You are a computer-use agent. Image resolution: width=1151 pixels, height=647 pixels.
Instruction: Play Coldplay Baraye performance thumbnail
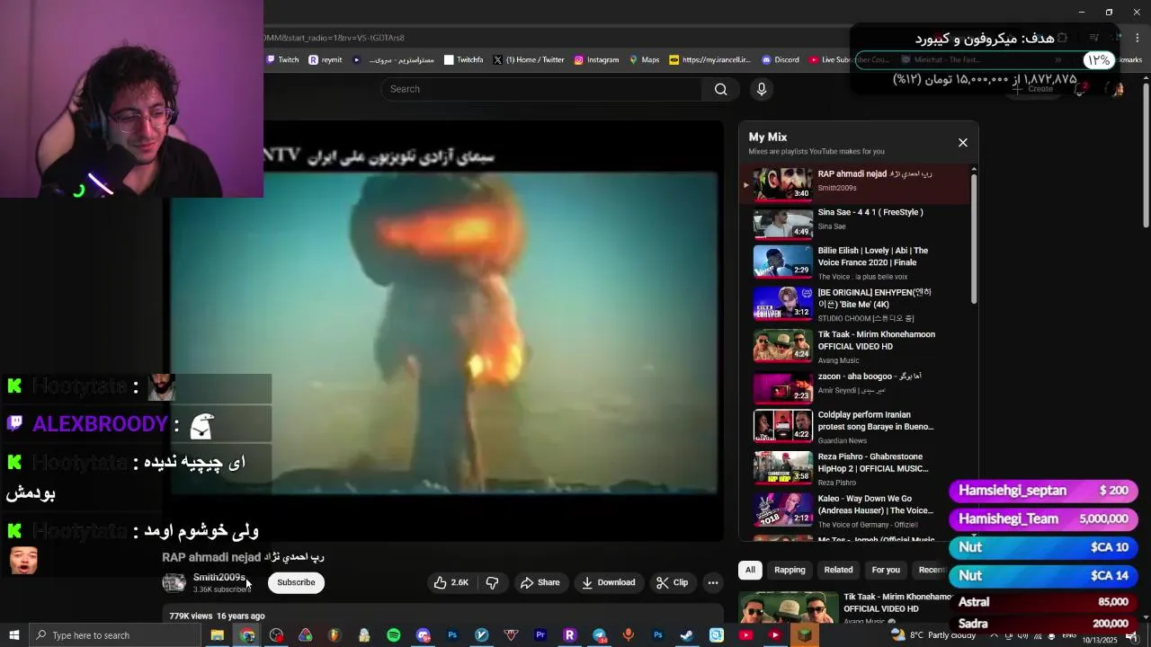[782, 425]
